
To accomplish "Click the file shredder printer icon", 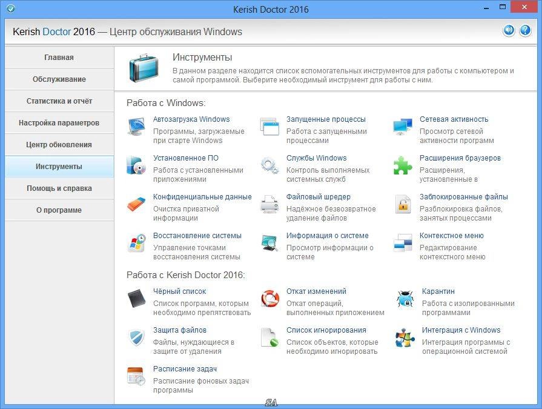I will click(x=269, y=204).
